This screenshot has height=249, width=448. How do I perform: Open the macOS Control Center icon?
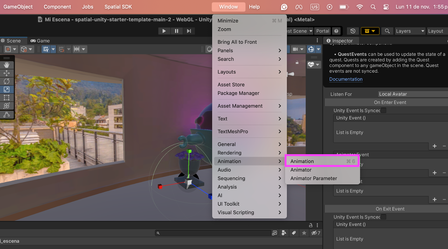pyautogui.click(x=386, y=7)
